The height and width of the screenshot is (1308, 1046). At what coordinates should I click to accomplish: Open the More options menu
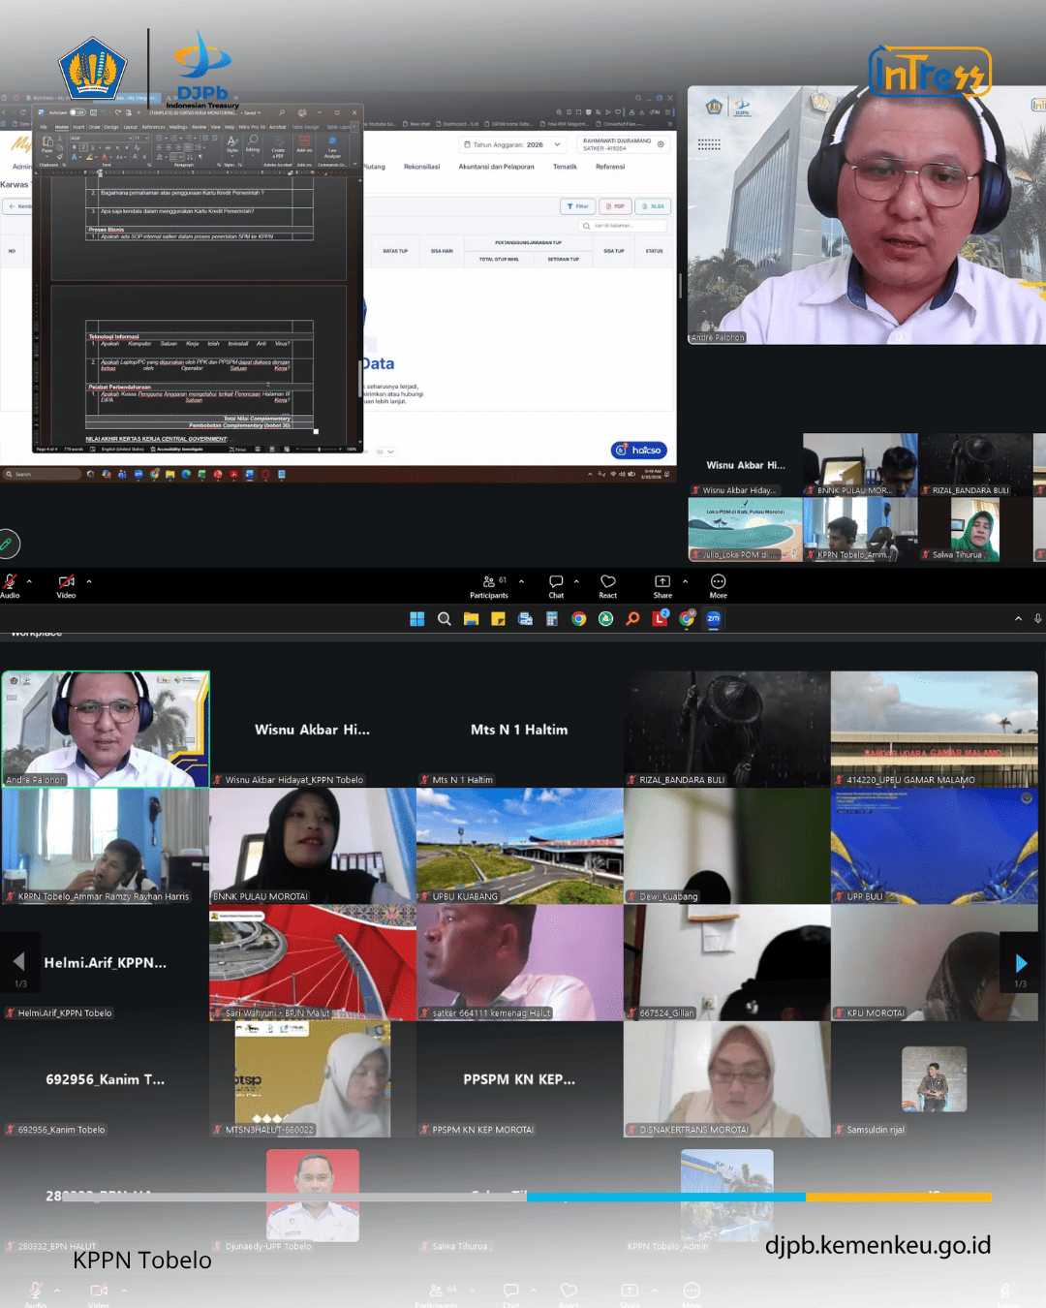pyautogui.click(x=718, y=585)
